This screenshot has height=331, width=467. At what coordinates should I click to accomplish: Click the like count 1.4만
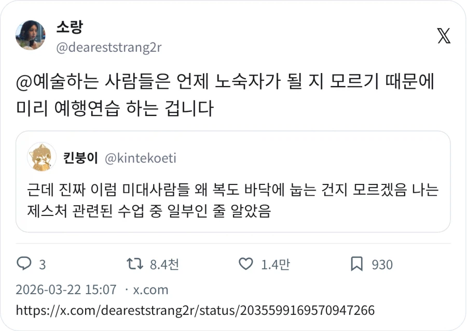click(274, 264)
